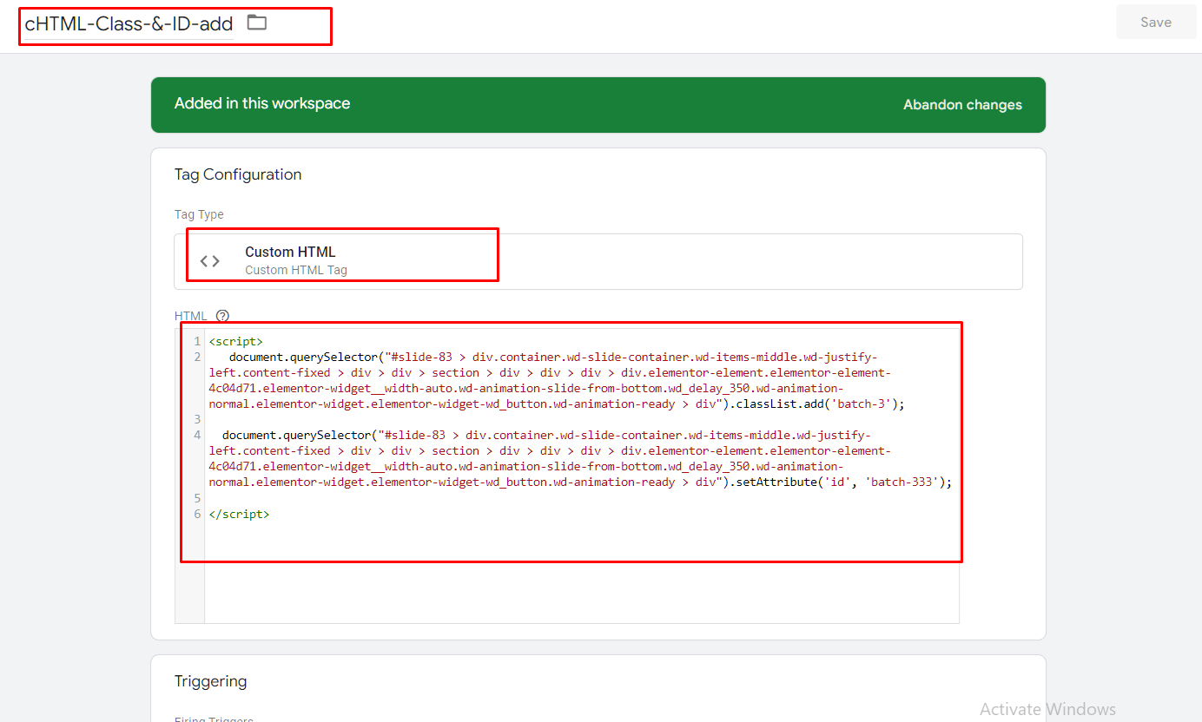The width and height of the screenshot is (1202, 722).
Task: Click the Tag Configuration heading
Action: (238, 174)
